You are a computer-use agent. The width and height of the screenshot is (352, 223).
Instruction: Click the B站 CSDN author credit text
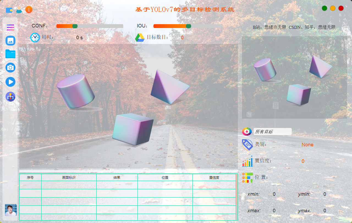[294, 27]
